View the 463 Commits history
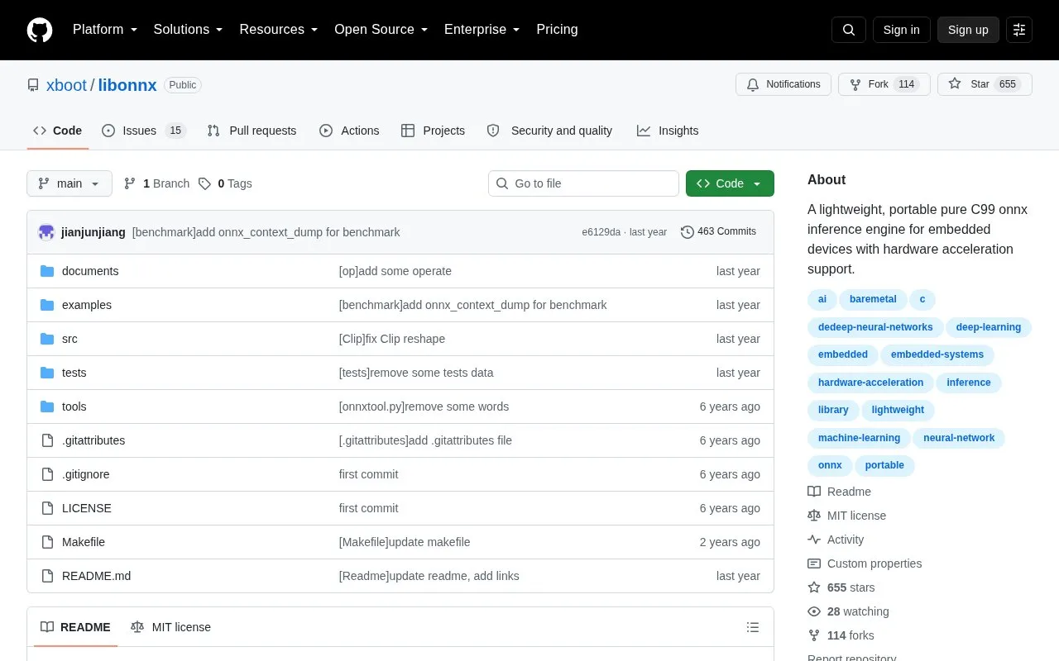 (718, 232)
